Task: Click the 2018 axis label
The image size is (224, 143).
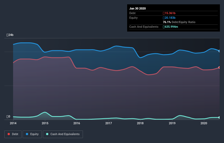Action: [140, 123]
